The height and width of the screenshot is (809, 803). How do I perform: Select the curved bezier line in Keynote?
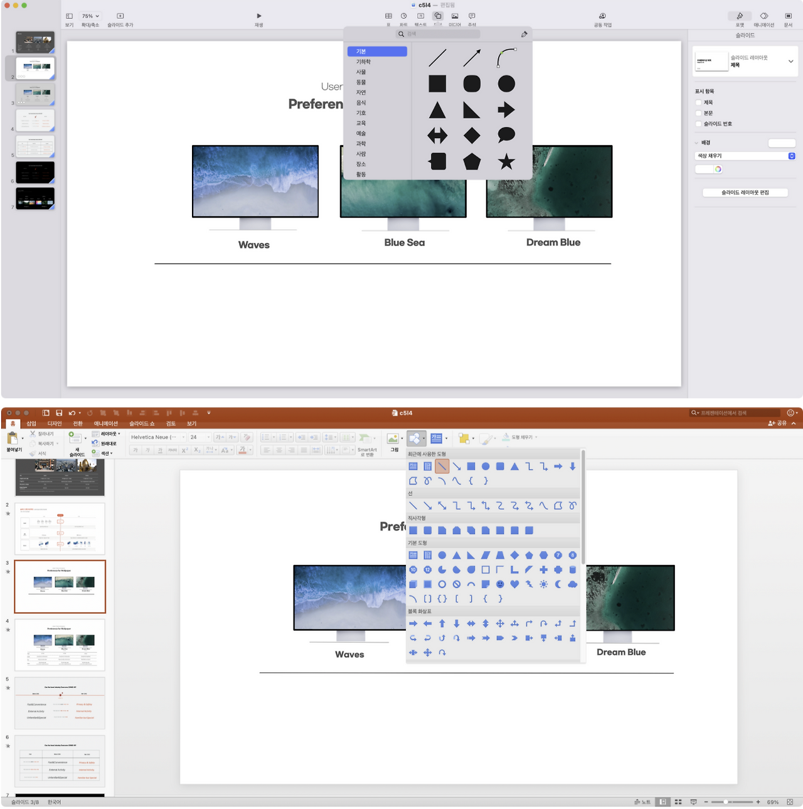(x=506, y=58)
